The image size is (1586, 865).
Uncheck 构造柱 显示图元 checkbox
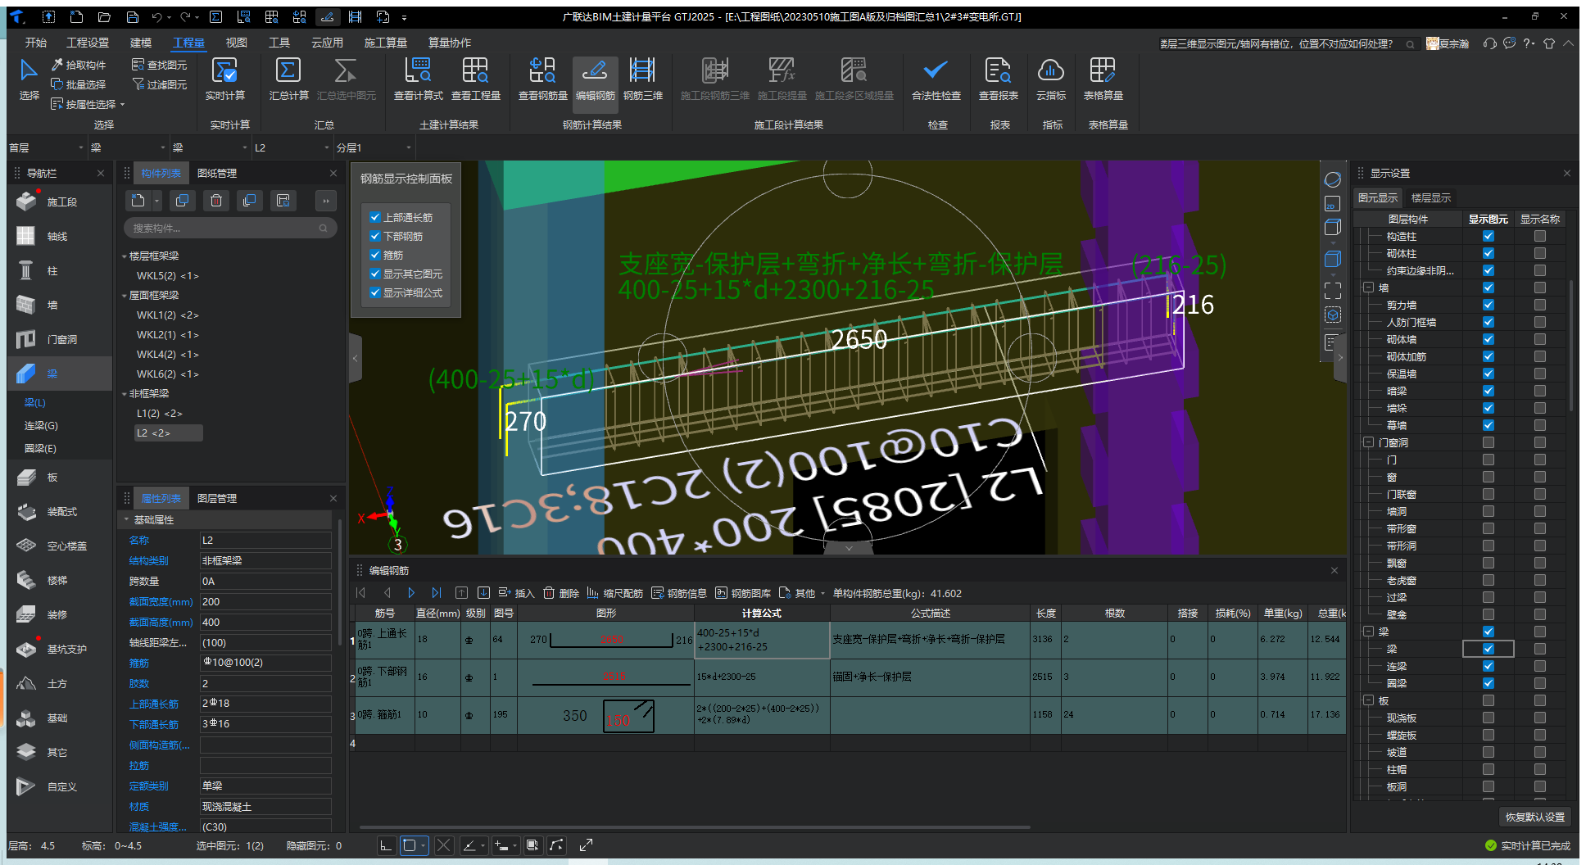1489,236
